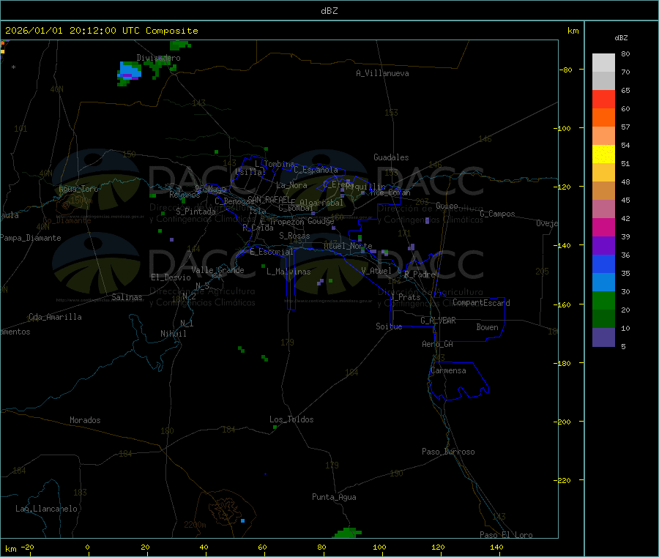
Task: Select the 60 dBZ red legend swatch
Action: pos(603,99)
